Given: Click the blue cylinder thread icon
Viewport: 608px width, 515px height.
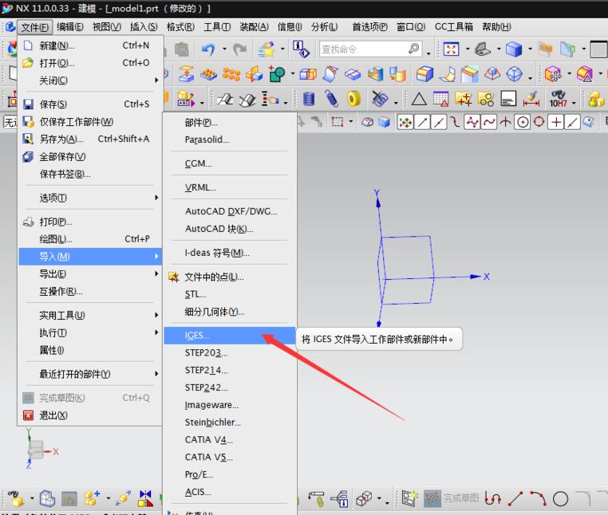Looking at the screenshot, I should point(309,99).
